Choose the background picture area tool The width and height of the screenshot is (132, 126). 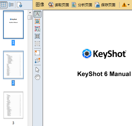[x=37, y=29]
